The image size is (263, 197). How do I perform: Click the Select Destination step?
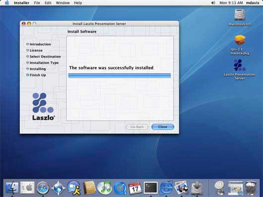pyautogui.click(x=44, y=56)
